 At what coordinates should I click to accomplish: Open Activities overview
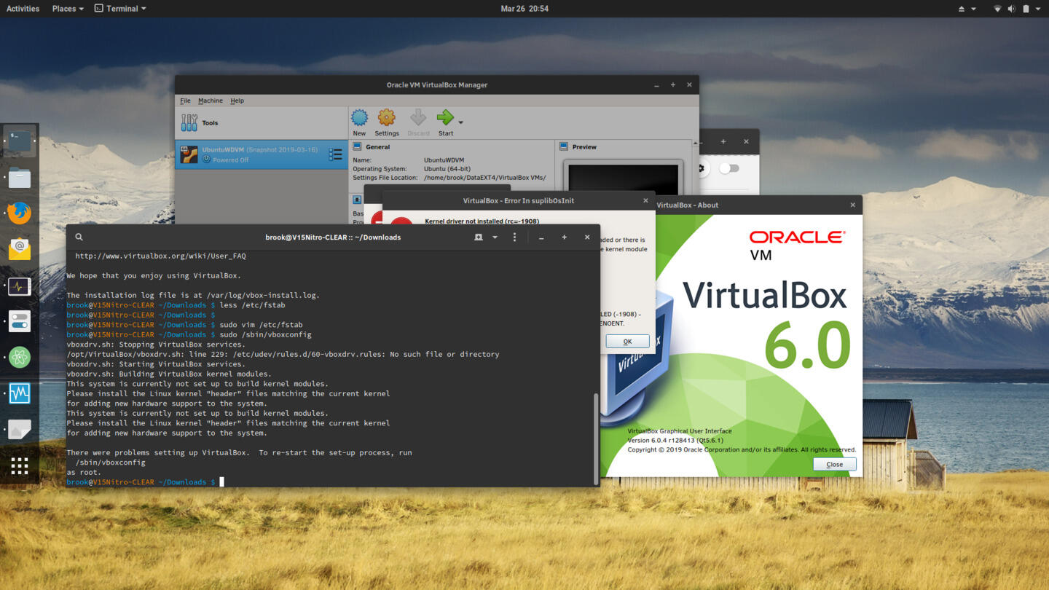[23, 9]
